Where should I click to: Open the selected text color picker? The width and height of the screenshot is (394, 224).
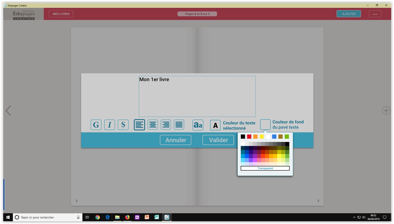pyautogui.click(x=215, y=125)
